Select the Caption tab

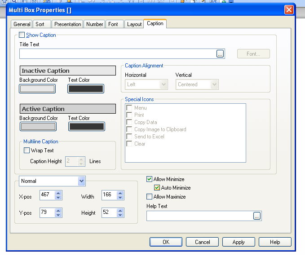pyautogui.click(x=155, y=23)
